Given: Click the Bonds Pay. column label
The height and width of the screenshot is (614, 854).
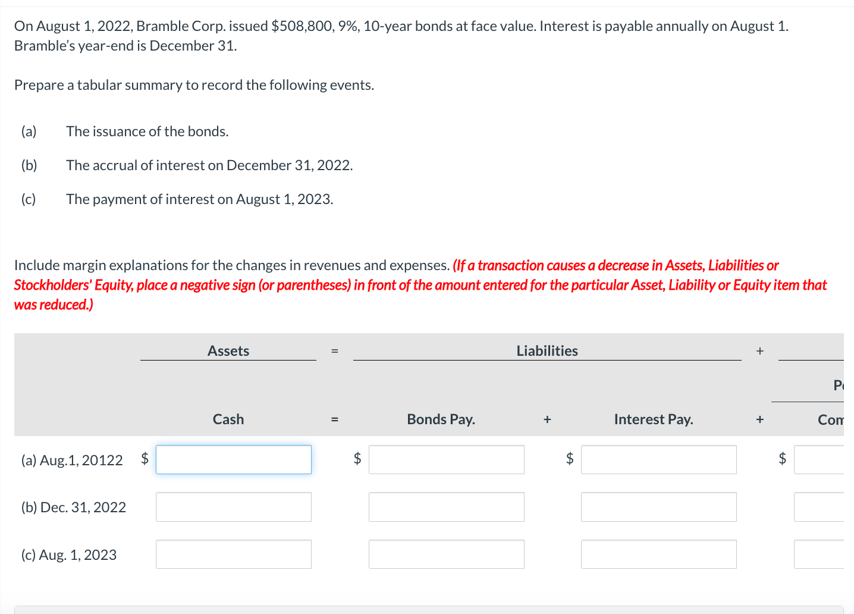Looking at the screenshot, I should click(x=441, y=419).
